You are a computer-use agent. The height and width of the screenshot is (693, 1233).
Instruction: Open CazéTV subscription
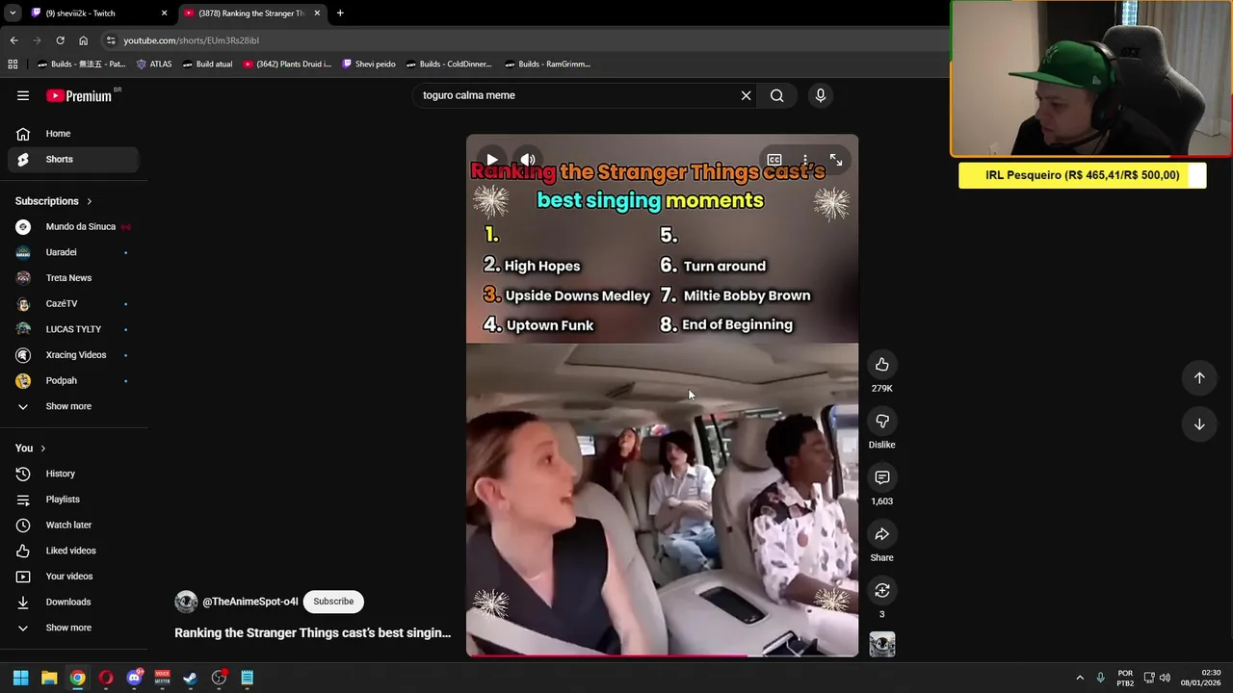(73, 303)
